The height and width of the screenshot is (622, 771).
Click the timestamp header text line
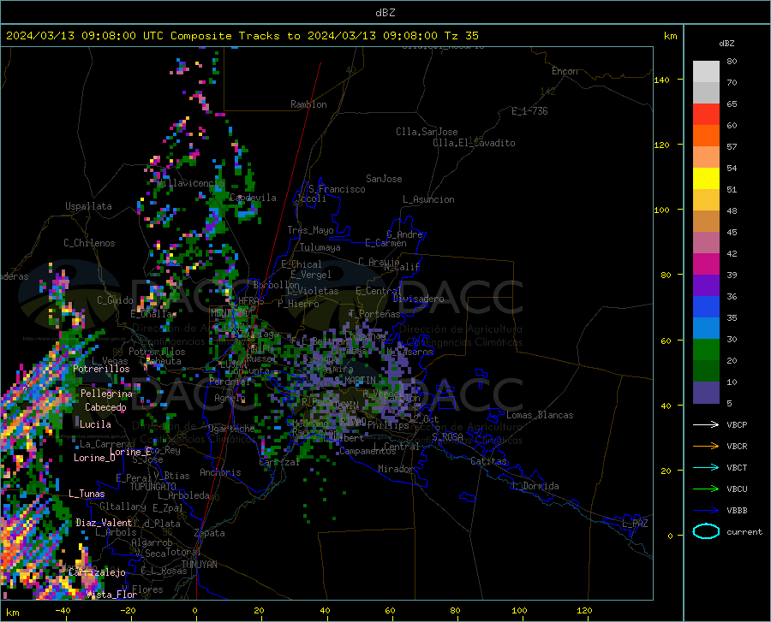click(x=242, y=36)
